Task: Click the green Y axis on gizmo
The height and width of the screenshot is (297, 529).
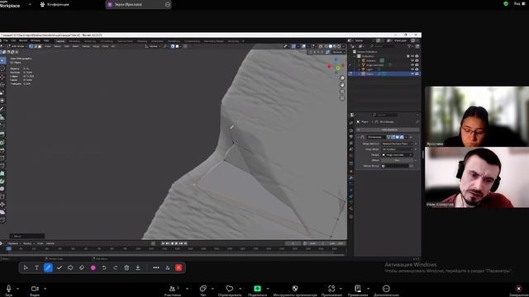Action: tap(338, 68)
